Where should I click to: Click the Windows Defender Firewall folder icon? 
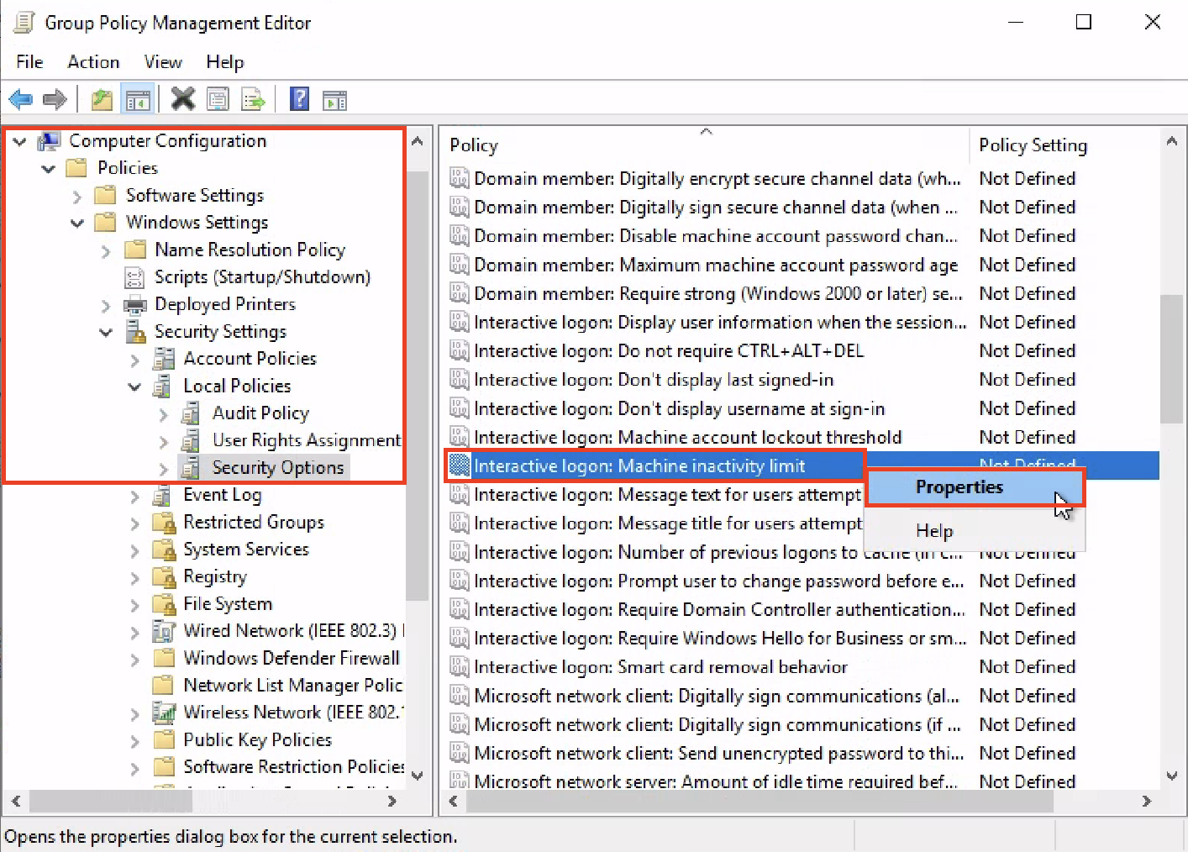tap(163, 658)
